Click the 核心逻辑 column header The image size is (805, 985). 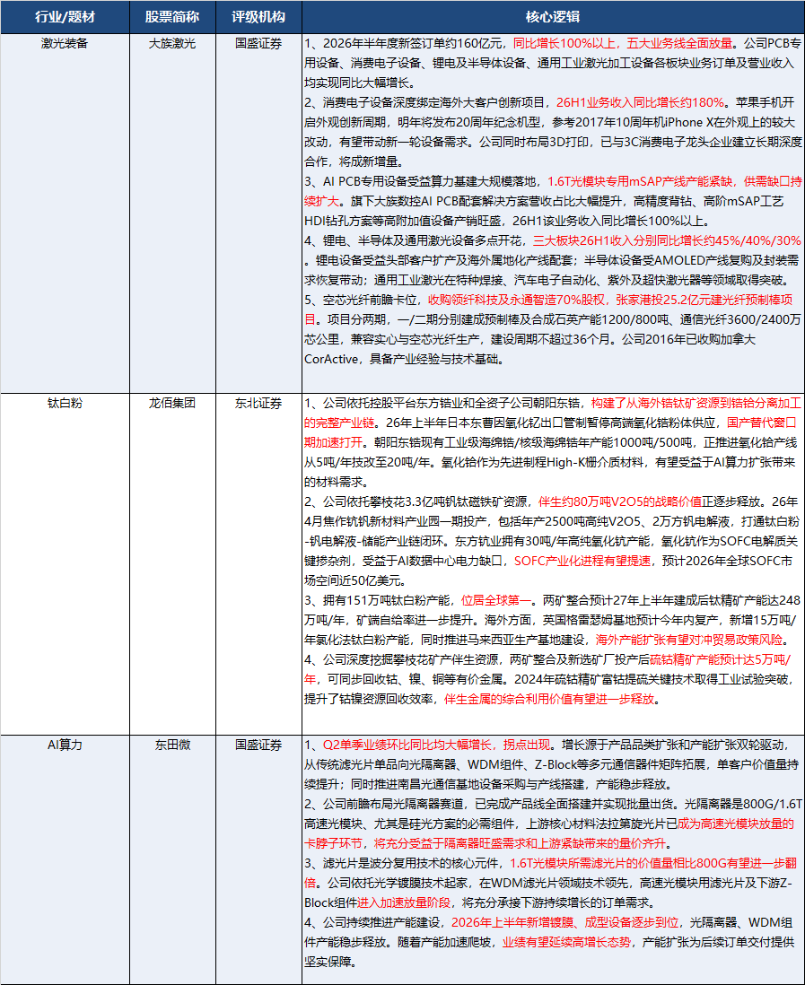[553, 17]
